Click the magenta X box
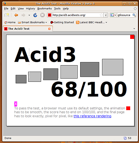Image resolution: width=139 pixels, height=143 pixels. point(16,104)
